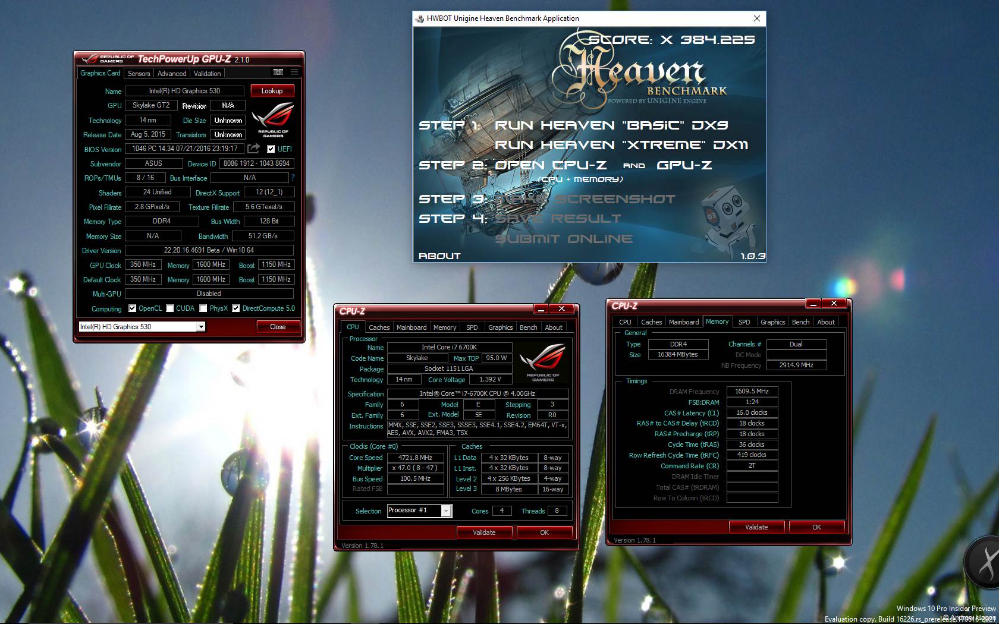
Task: Open Caches tab in CPU-Z CPU window
Action: tap(379, 327)
